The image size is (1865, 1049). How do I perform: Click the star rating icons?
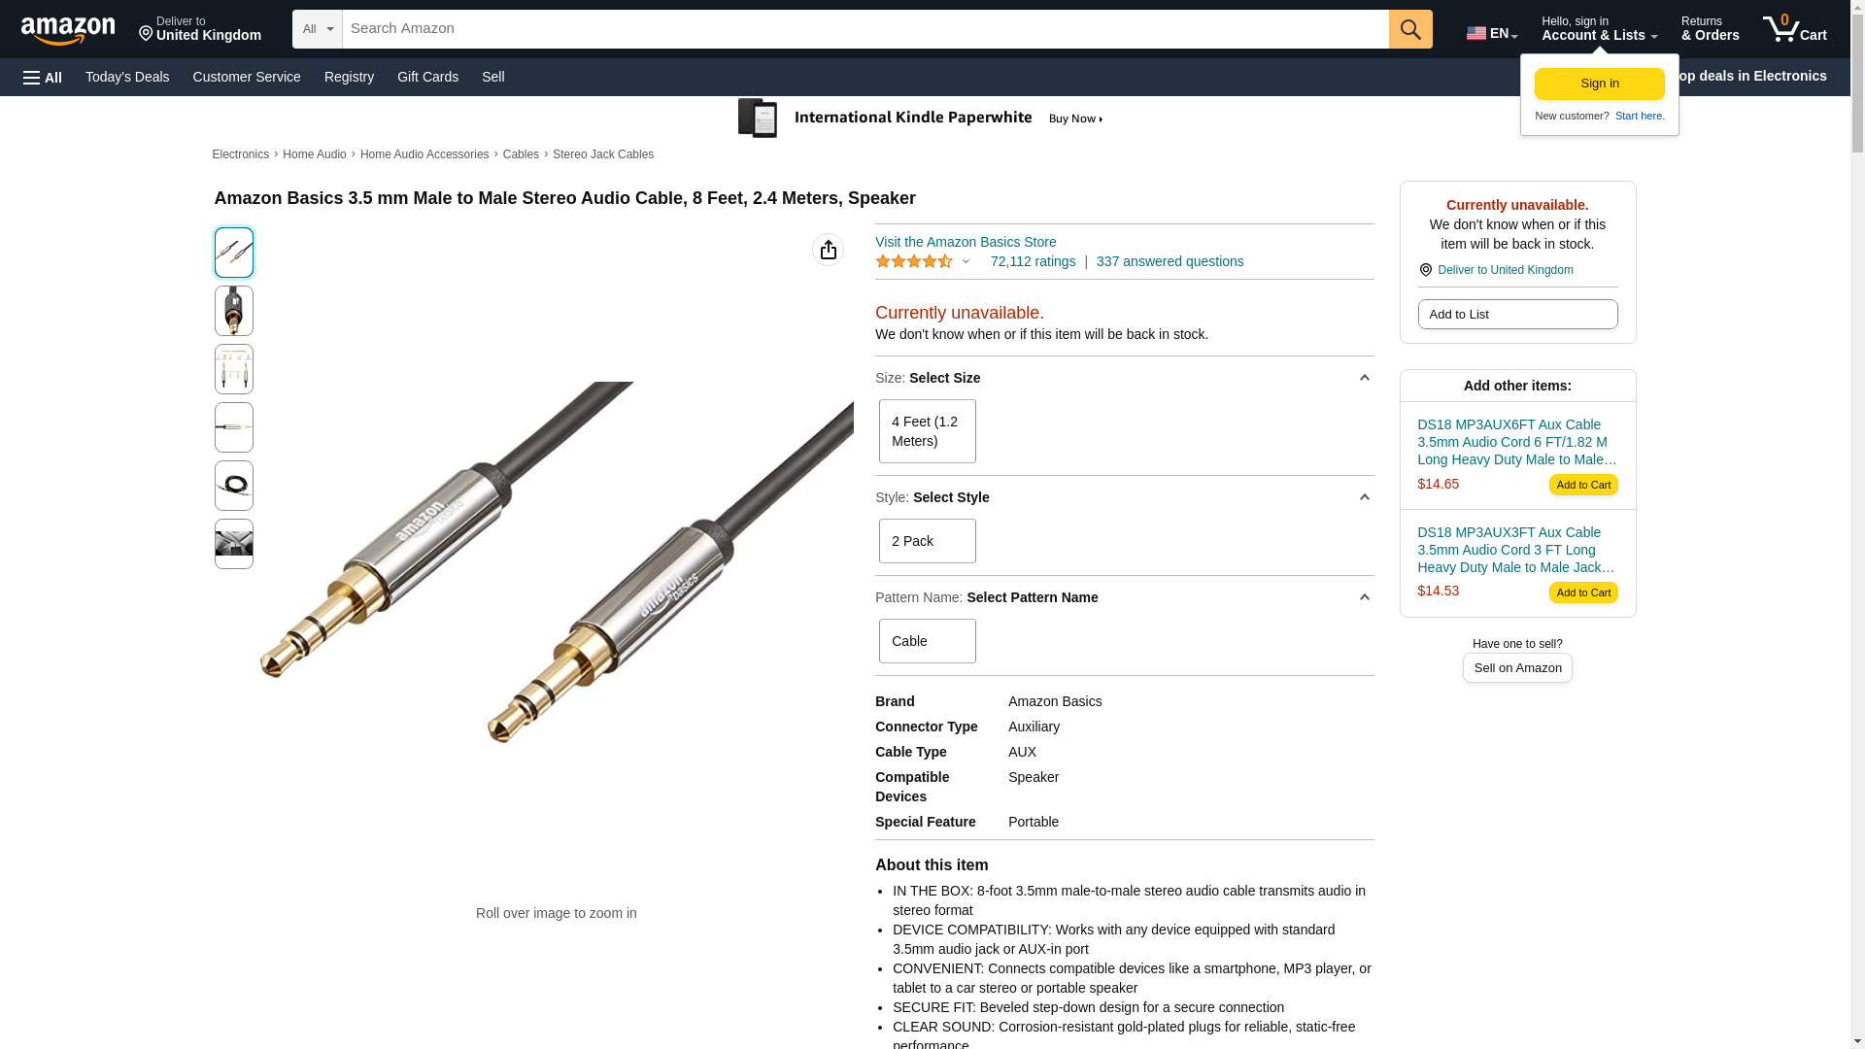pyautogui.click(x=914, y=261)
